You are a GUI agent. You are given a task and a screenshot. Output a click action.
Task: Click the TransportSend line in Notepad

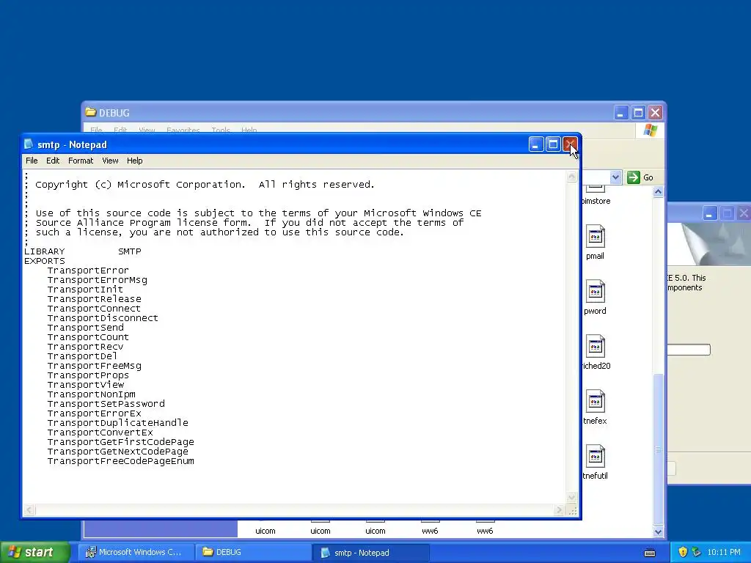pyautogui.click(x=85, y=328)
